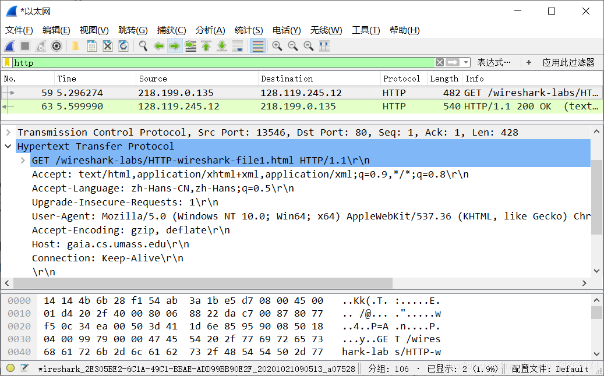
Task: Start capturing packets with the shark fin icon
Action: pos(10,46)
